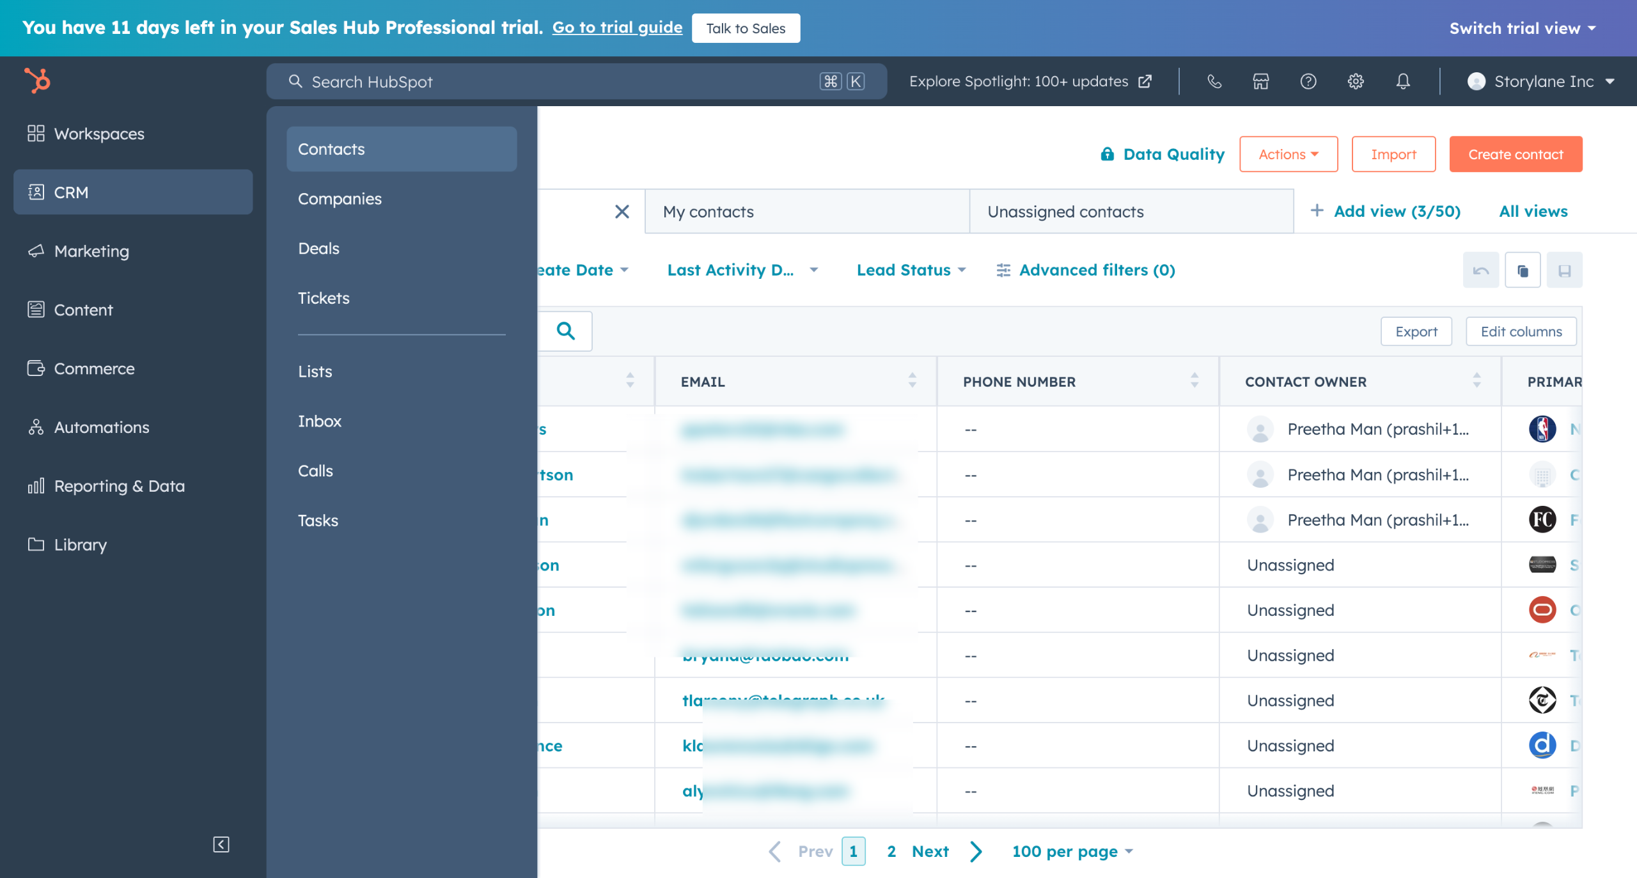
Task: Click the undo view changes icon
Action: tap(1481, 270)
